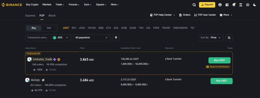Click the AED currency icon
Viewport: 260px width, 98px height.
[x=55, y=38]
